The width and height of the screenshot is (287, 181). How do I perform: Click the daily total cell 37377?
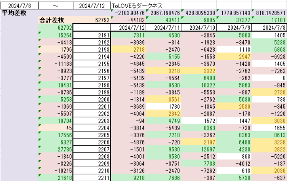pyautogui.click(x=234, y=21)
